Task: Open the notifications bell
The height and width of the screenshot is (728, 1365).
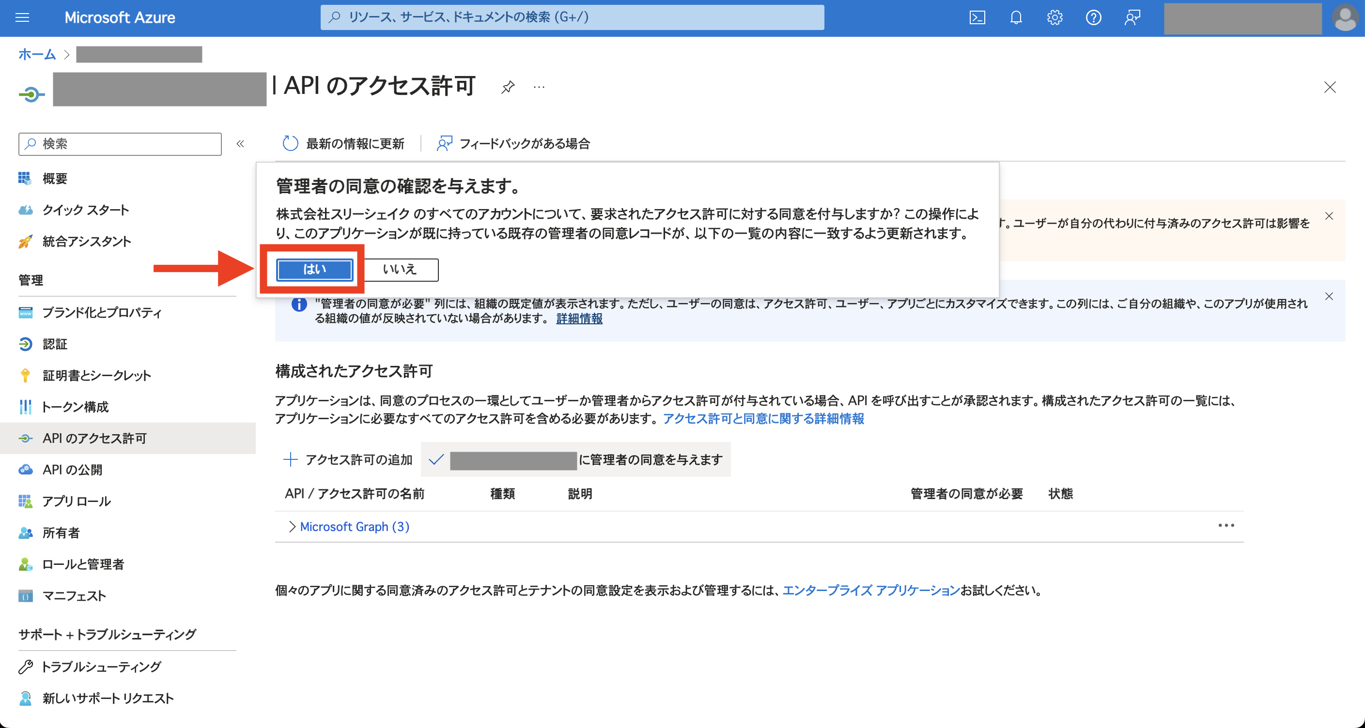Action: [1016, 17]
